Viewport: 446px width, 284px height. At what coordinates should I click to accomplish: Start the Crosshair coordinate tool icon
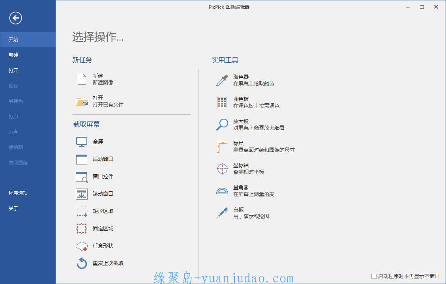[x=222, y=169]
